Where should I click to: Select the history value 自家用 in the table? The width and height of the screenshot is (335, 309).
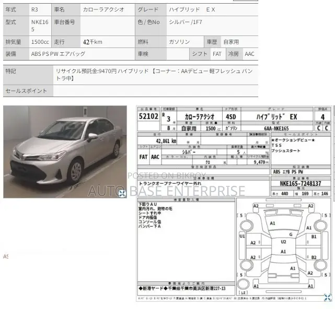click(231, 42)
